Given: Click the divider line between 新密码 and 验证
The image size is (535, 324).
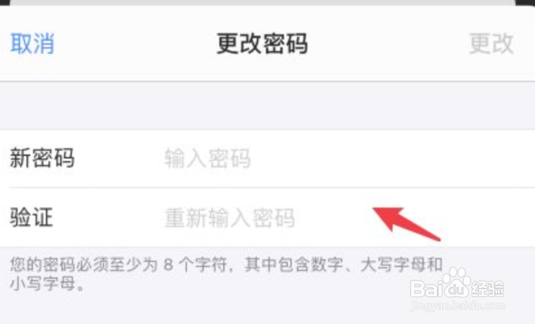Looking at the screenshot, I should click(272, 188).
